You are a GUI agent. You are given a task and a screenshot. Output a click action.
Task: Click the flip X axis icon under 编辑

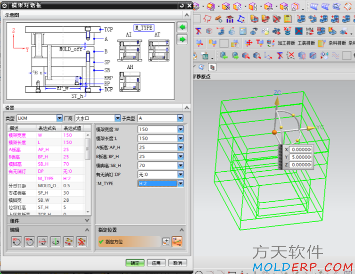(x=43, y=241)
